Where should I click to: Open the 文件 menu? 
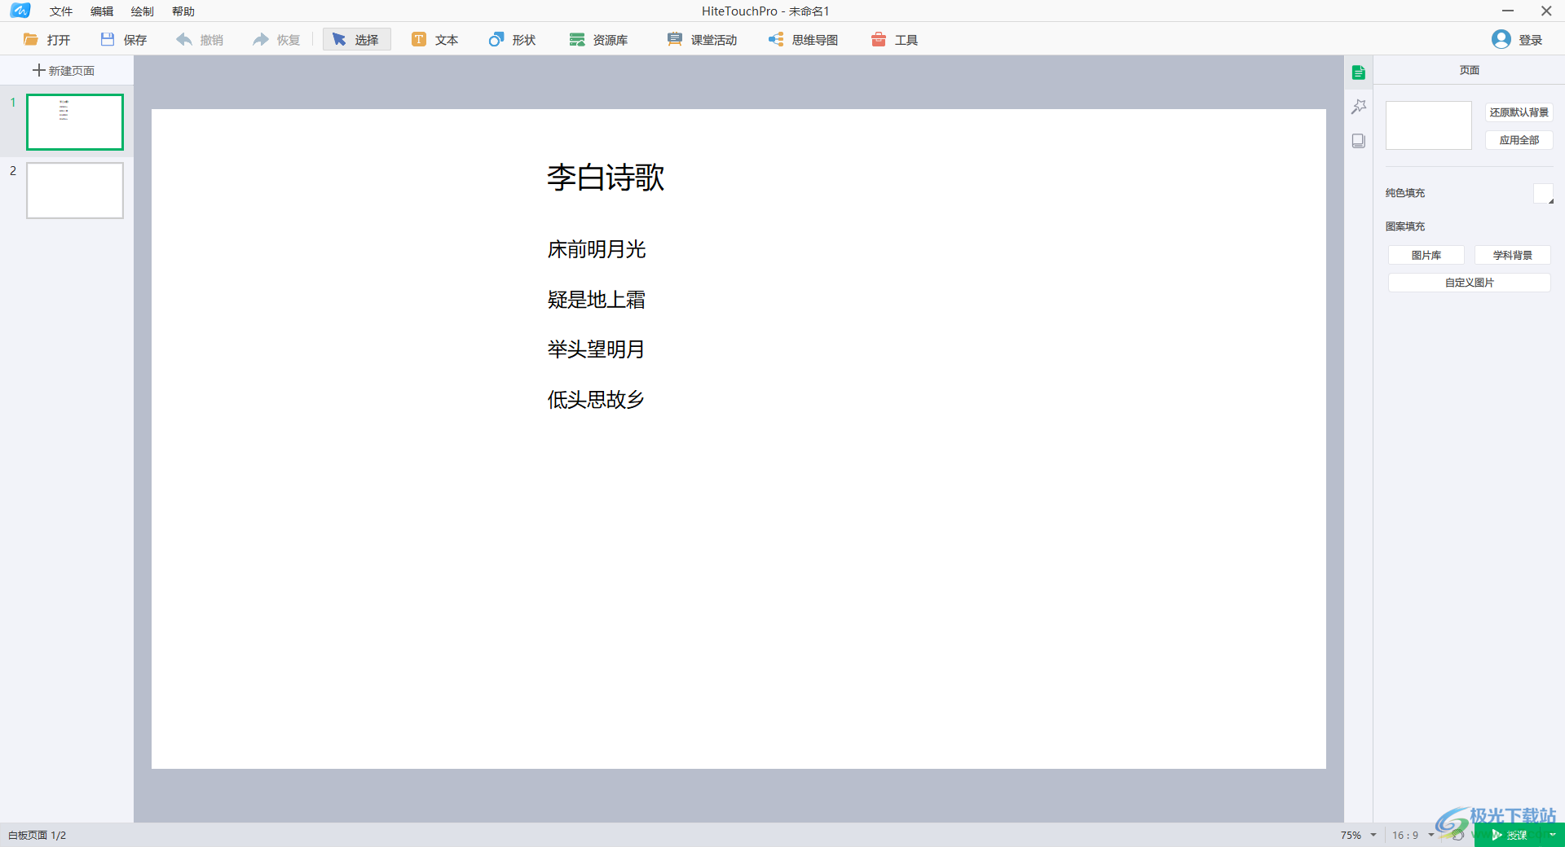(x=61, y=11)
